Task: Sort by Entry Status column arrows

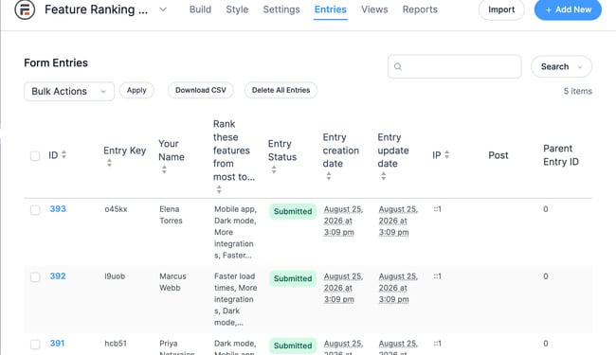Action: pos(274,169)
